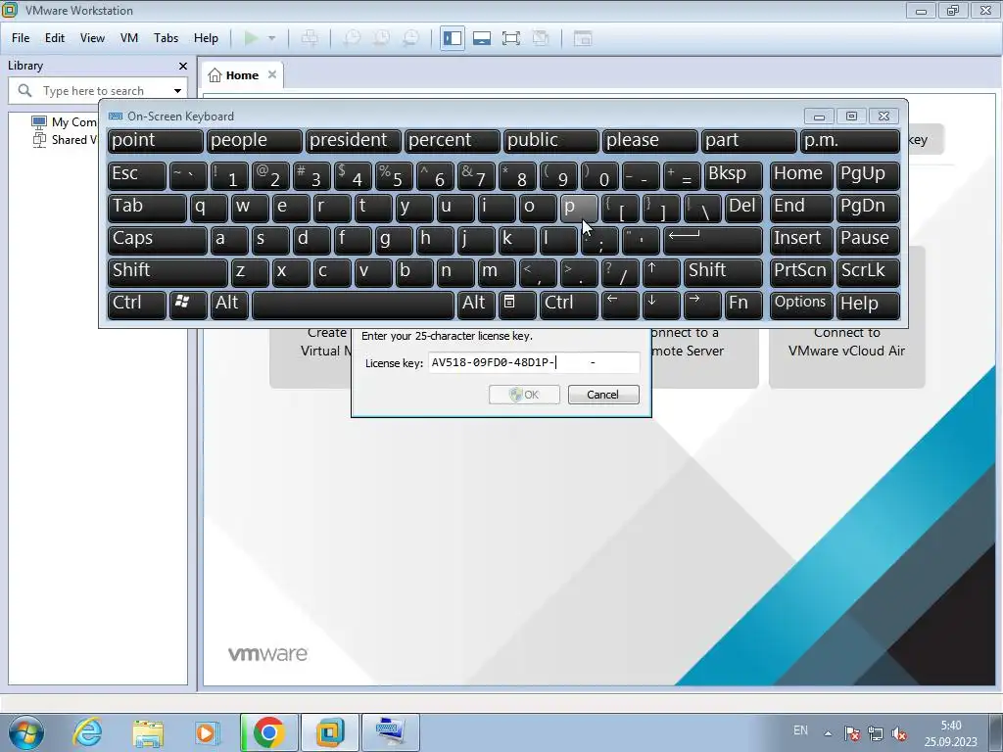The height and width of the screenshot is (752, 1003).
Task: Open the Help menu
Action: (x=206, y=38)
